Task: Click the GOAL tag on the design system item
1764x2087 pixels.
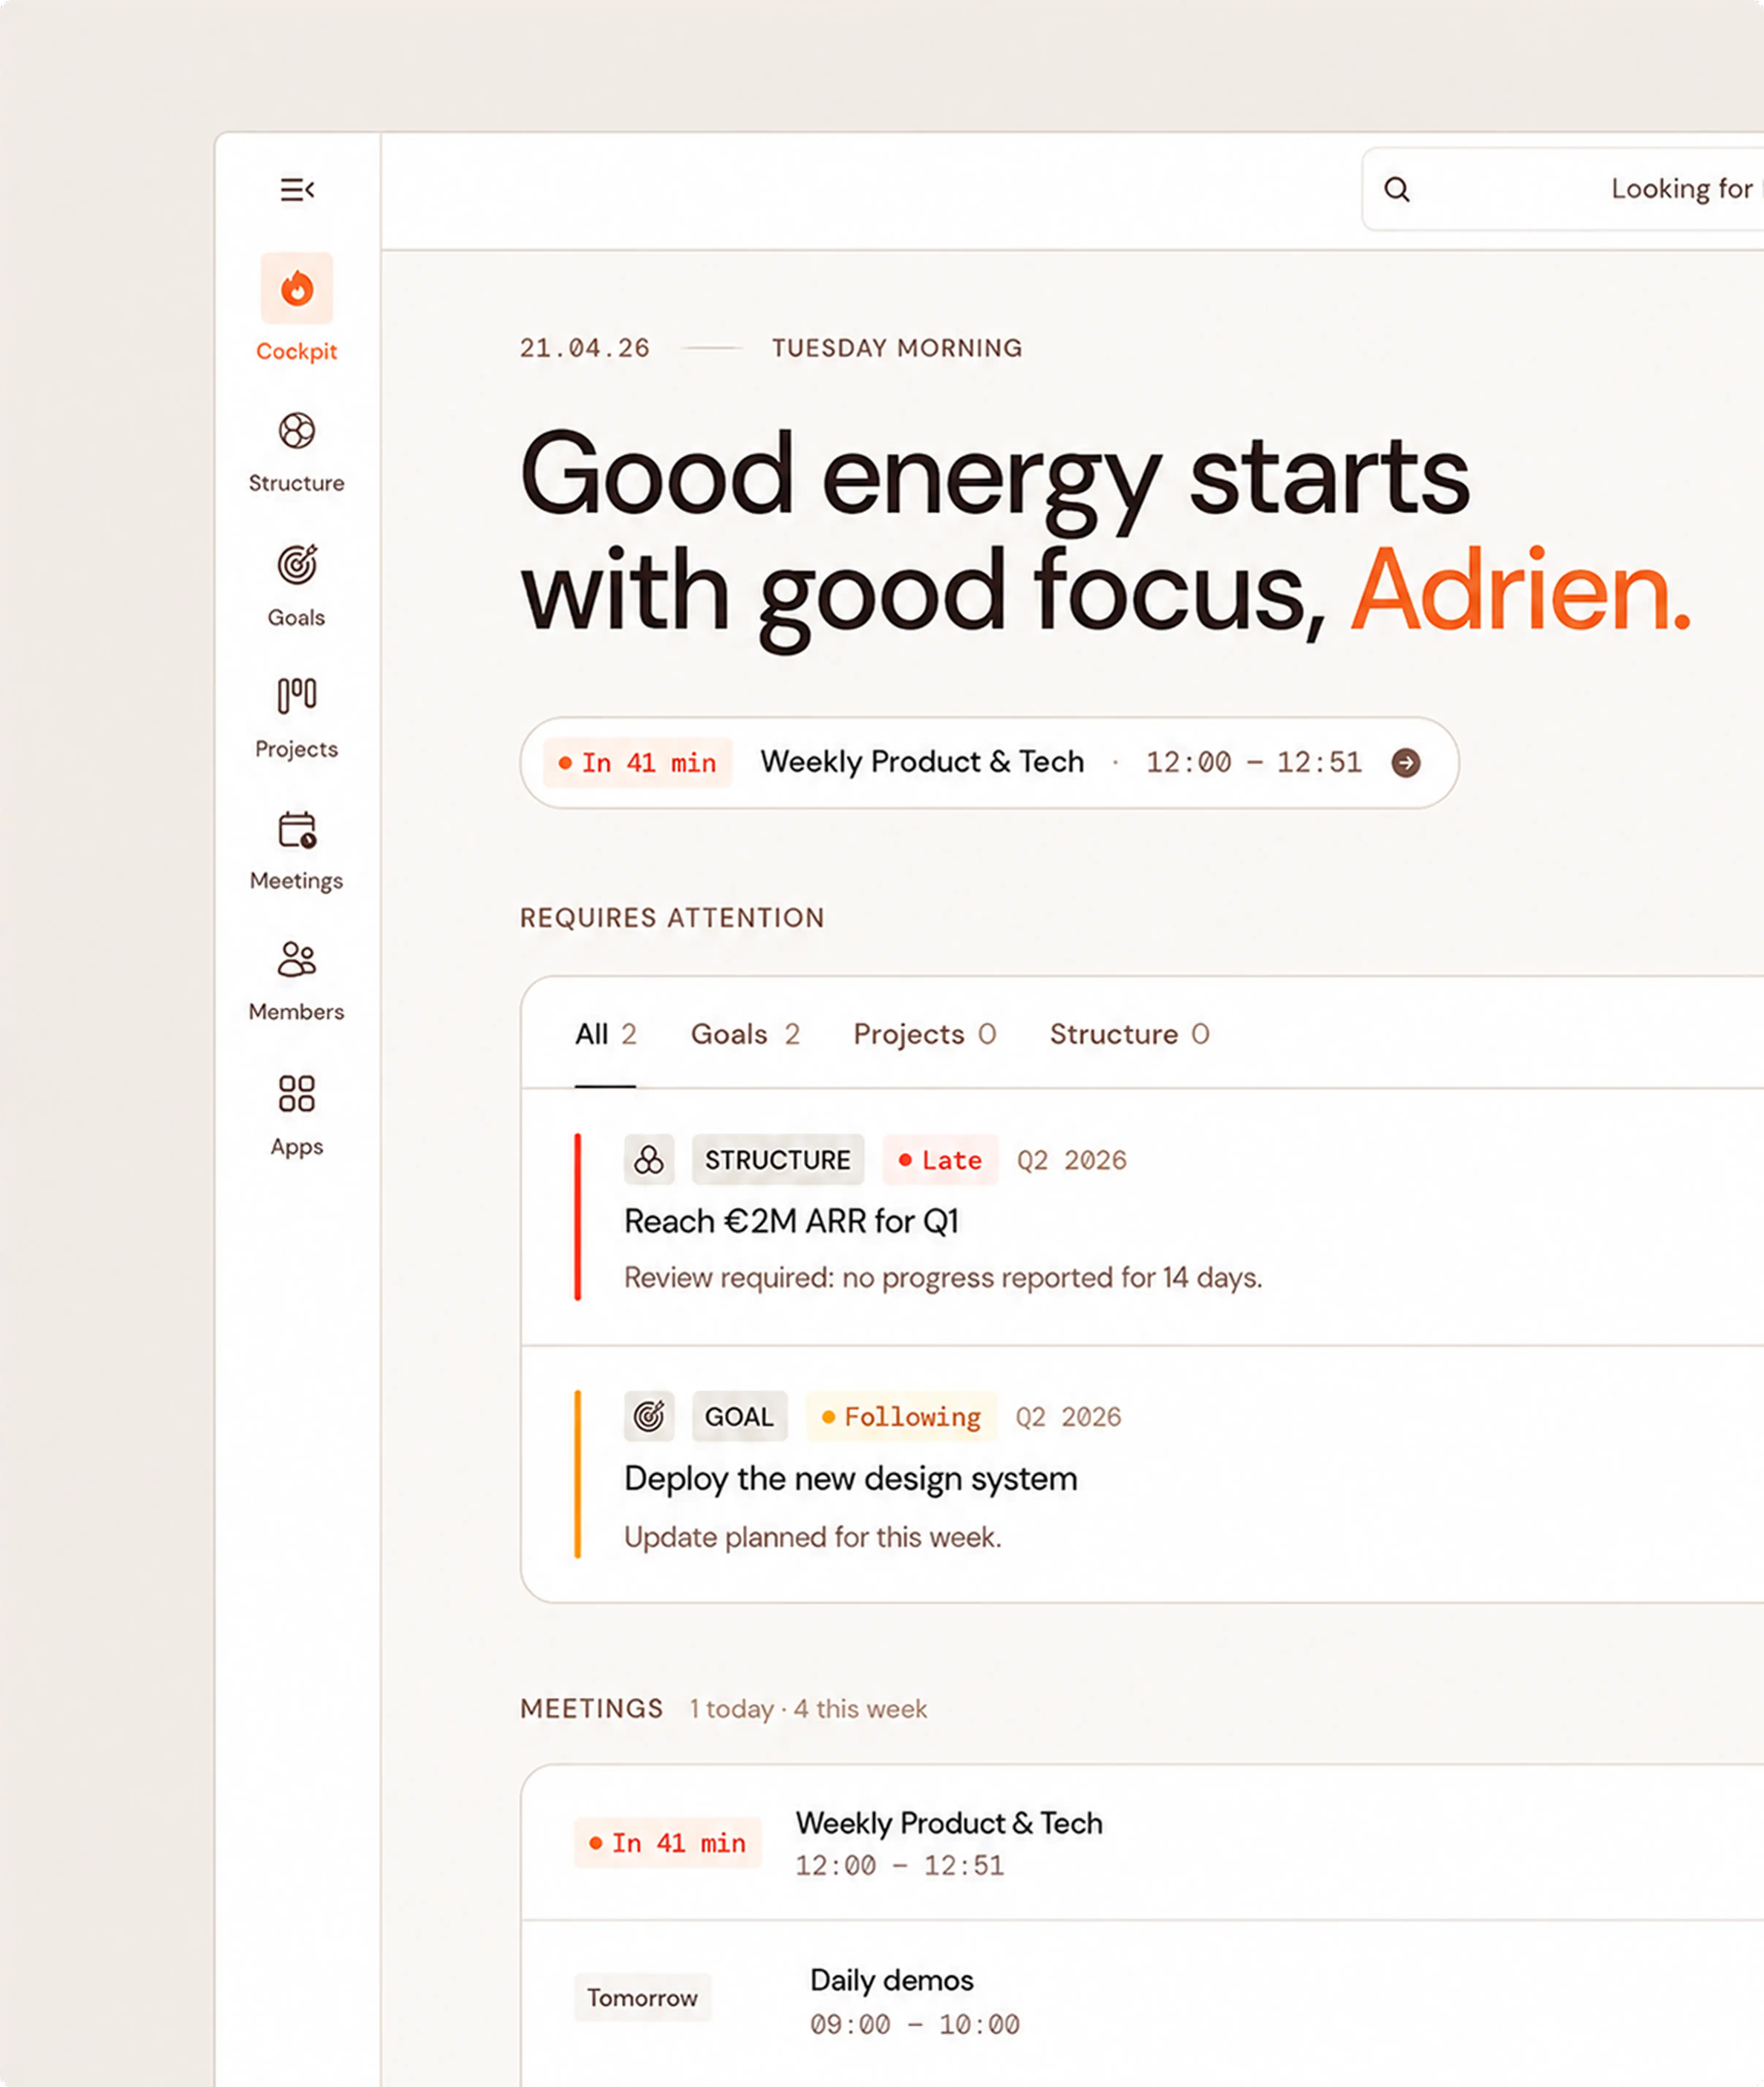Action: pyautogui.click(x=740, y=1416)
